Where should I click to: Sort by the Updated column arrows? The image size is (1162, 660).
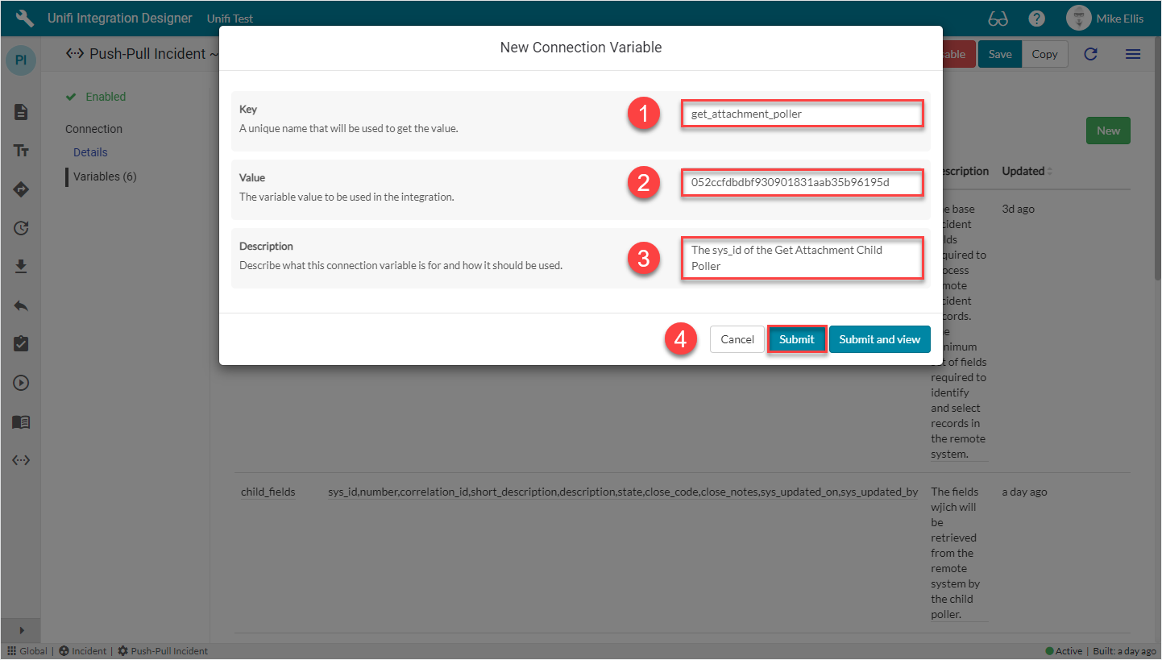coord(1050,171)
